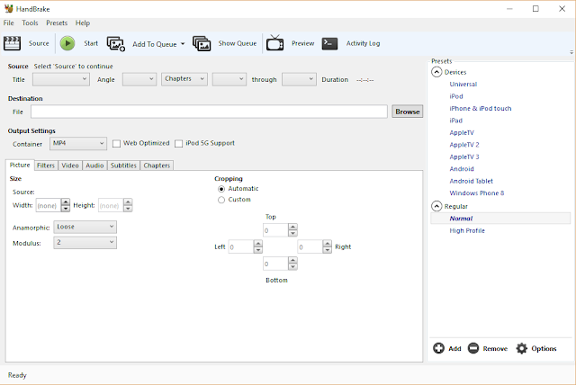This screenshot has width=576, height=385.
Task: Click the Height input field
Action: [x=111, y=205]
